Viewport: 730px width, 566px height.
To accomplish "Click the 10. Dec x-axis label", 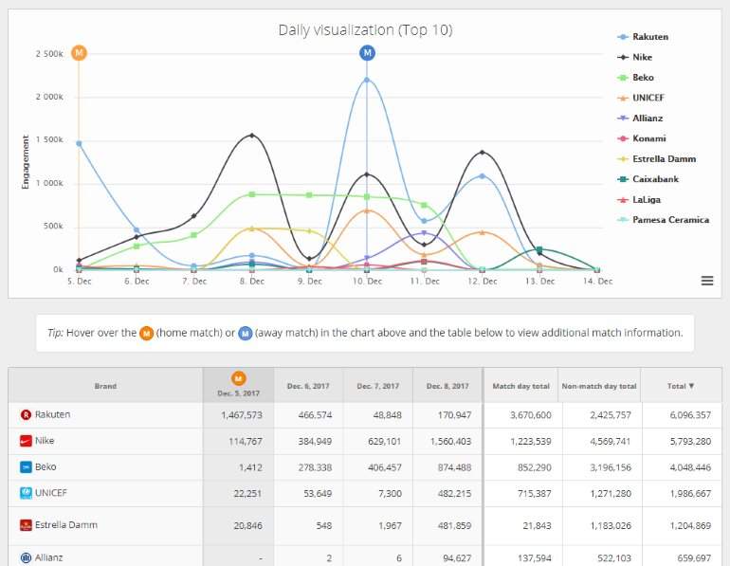I will tap(367, 282).
